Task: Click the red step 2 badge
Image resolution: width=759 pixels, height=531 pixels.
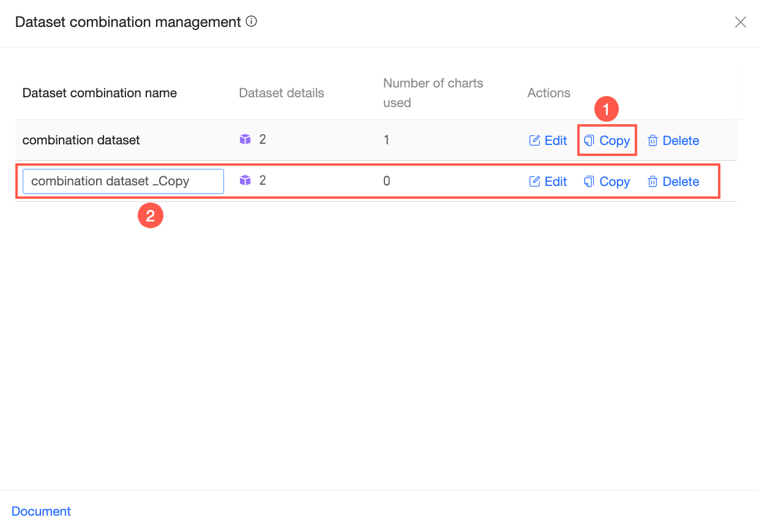Action: pyautogui.click(x=151, y=217)
